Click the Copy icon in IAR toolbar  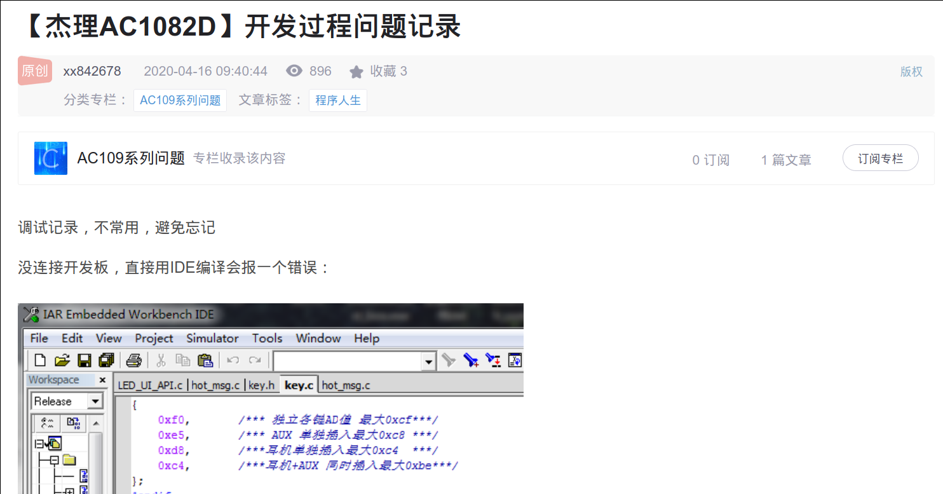pyautogui.click(x=183, y=360)
